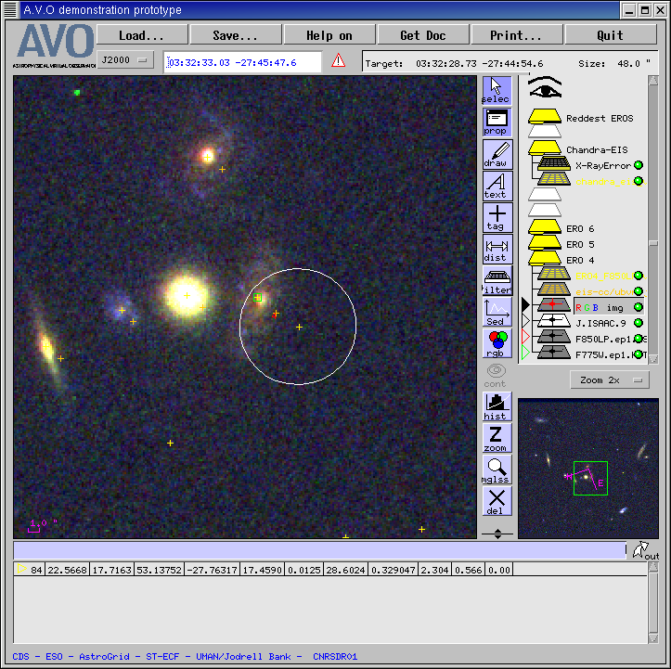The height and width of the screenshot is (669, 671).
Task: Toggle the eye icon above layer stack
Action: tap(546, 90)
